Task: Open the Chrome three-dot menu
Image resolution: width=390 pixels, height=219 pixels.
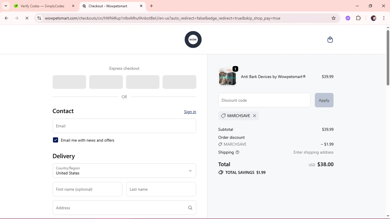Action: coord(384,18)
